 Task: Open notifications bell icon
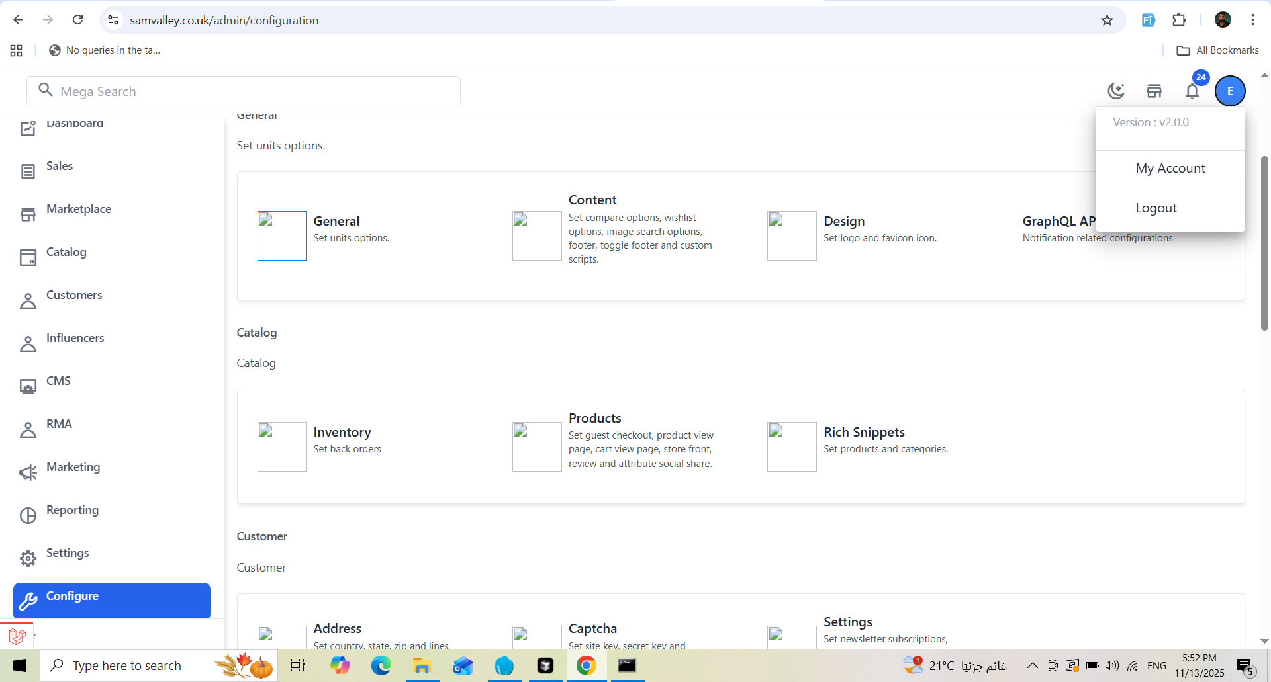point(1192,91)
